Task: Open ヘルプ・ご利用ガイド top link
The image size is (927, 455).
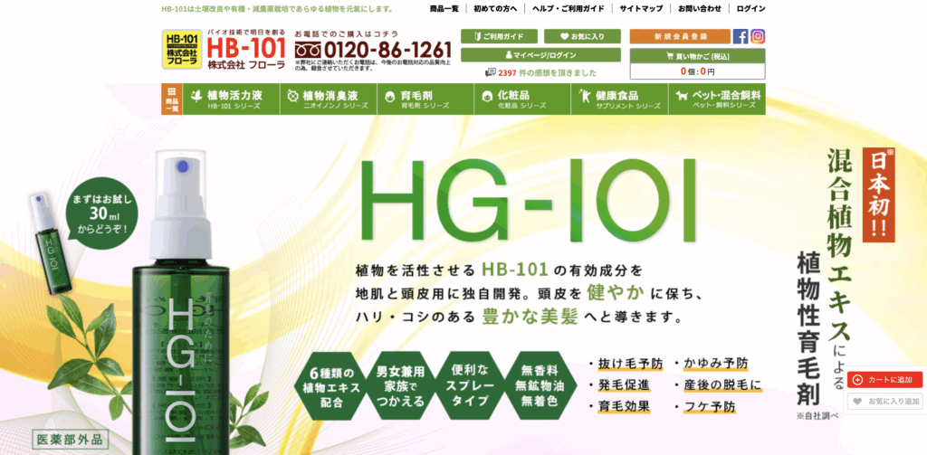Action: pos(569,8)
